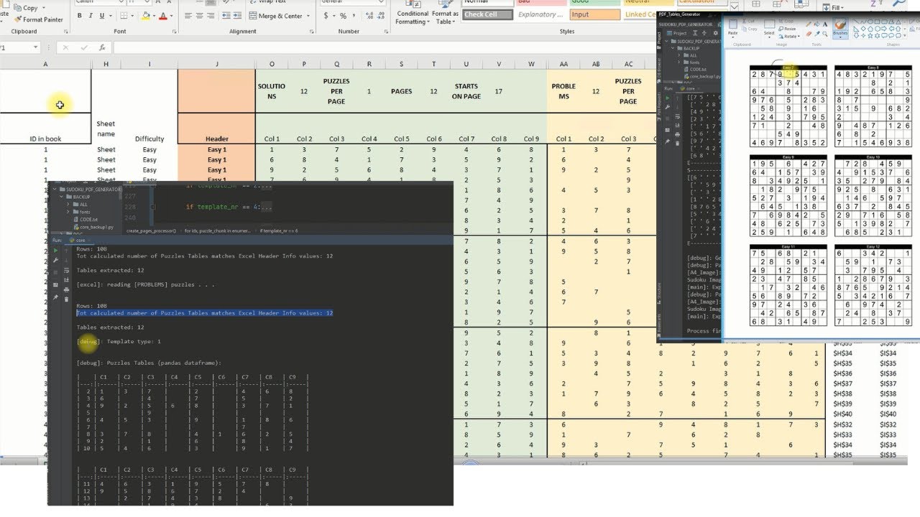The width and height of the screenshot is (920, 517).
Task: Click Resize in Paint Image group
Action: [788, 29]
